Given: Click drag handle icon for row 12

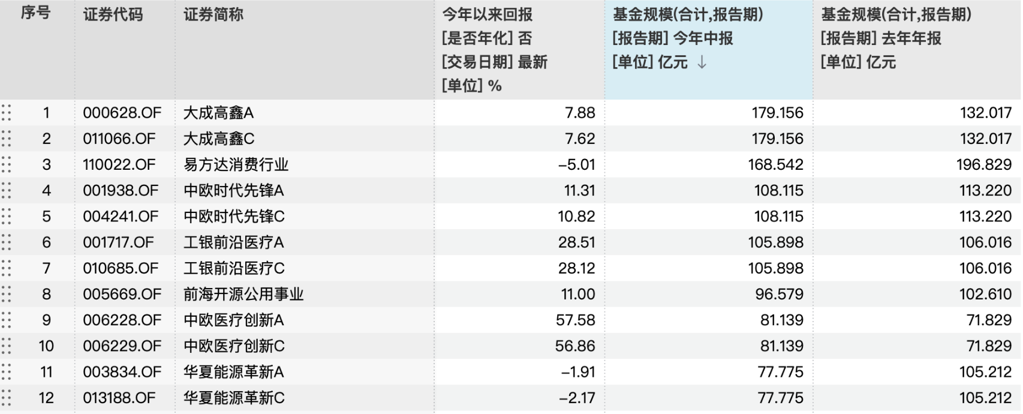Looking at the screenshot, I should 7,398.
